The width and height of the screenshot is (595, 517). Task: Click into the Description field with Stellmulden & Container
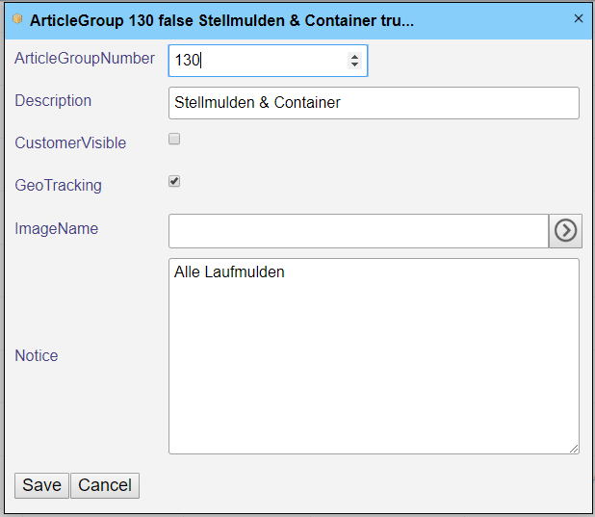click(374, 103)
